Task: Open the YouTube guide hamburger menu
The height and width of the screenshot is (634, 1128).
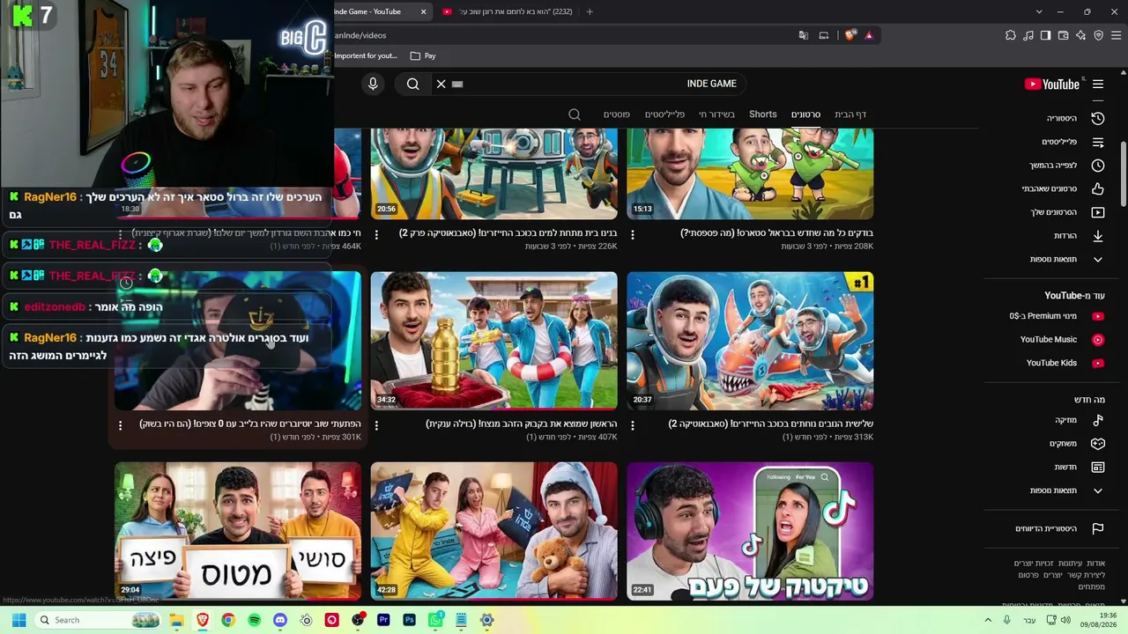Action: pyautogui.click(x=1098, y=85)
